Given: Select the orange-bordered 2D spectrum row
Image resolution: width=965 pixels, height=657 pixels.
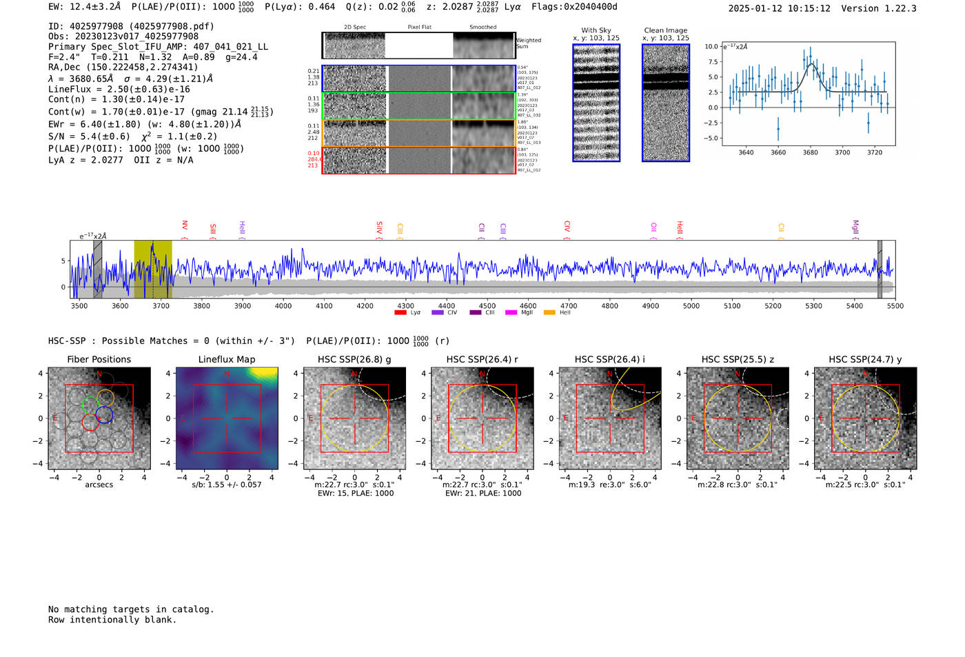Looking at the screenshot, I should pyautogui.click(x=418, y=133).
